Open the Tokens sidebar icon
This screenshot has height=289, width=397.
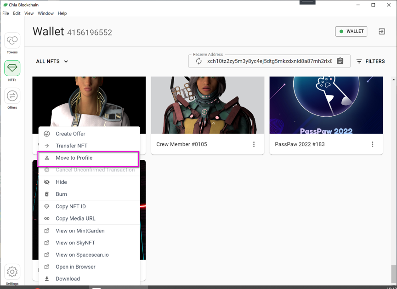click(x=12, y=40)
